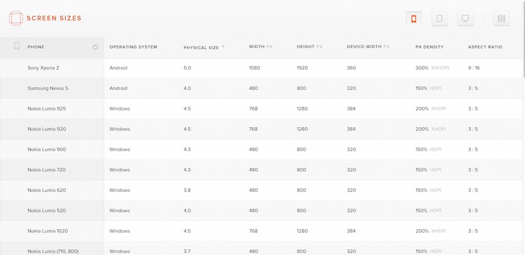Select the phone device filter button
525x255 pixels.
414,19
